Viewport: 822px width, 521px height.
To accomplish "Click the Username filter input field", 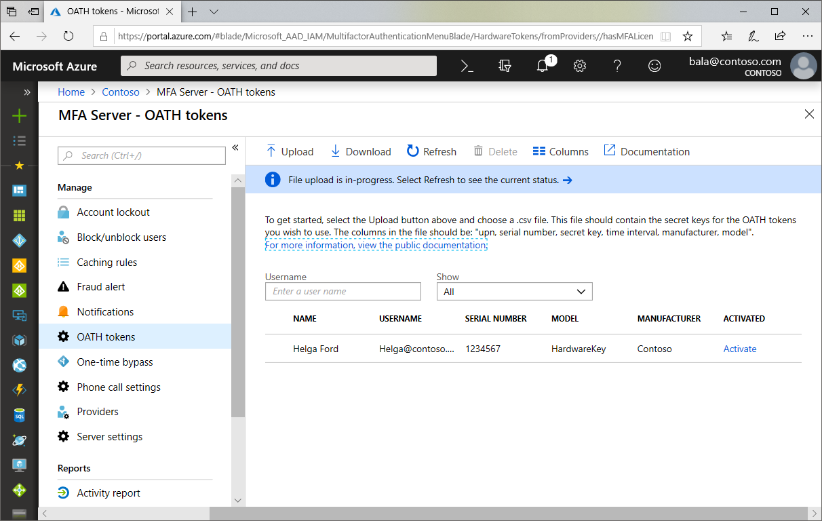I will [x=343, y=292].
